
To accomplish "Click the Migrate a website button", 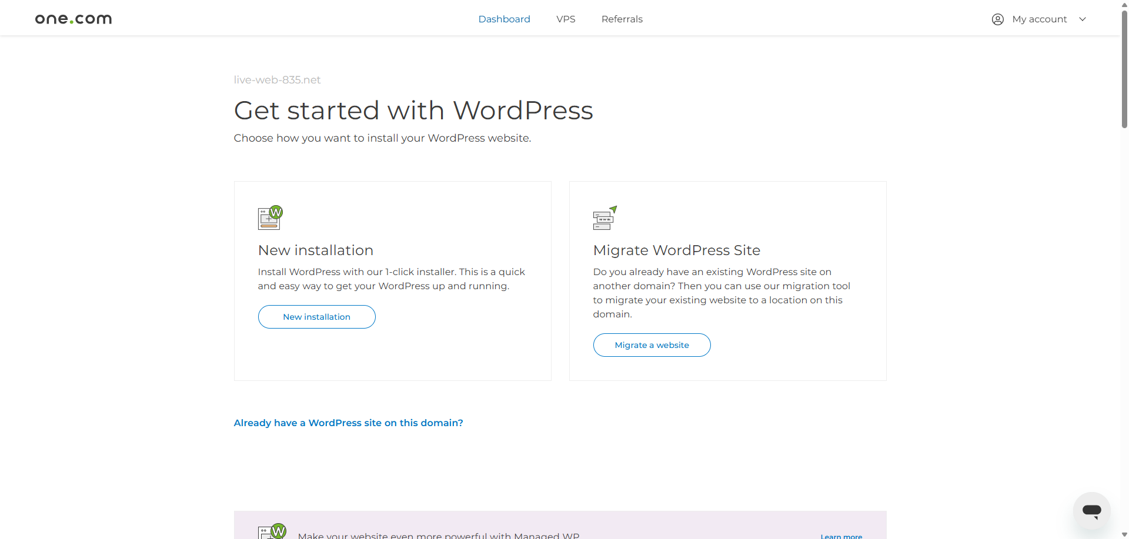I will (x=652, y=345).
